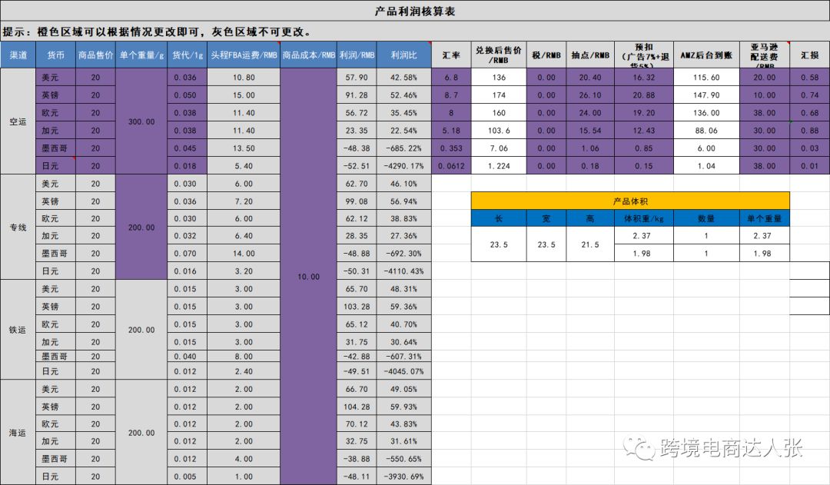Select the -4290.17% profit ratio cell

click(403, 165)
